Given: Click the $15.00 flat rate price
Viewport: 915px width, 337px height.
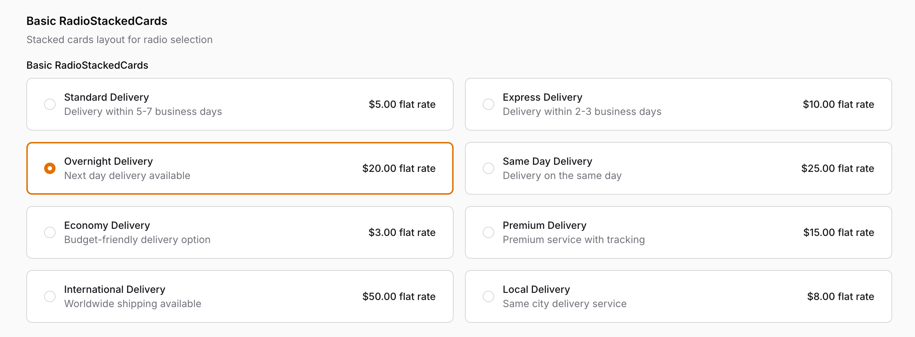Looking at the screenshot, I should (x=838, y=232).
